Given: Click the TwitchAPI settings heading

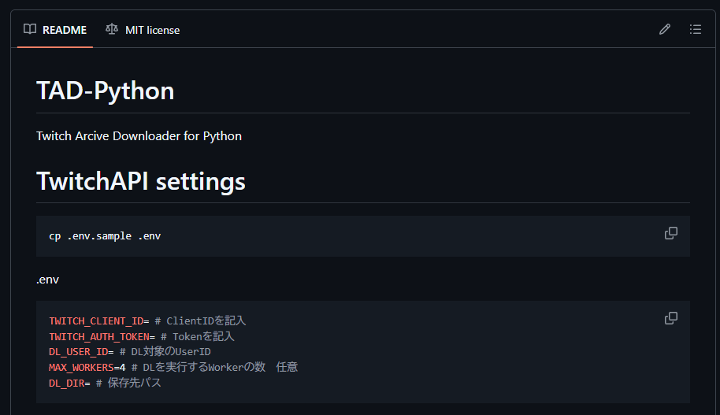Looking at the screenshot, I should (141, 181).
